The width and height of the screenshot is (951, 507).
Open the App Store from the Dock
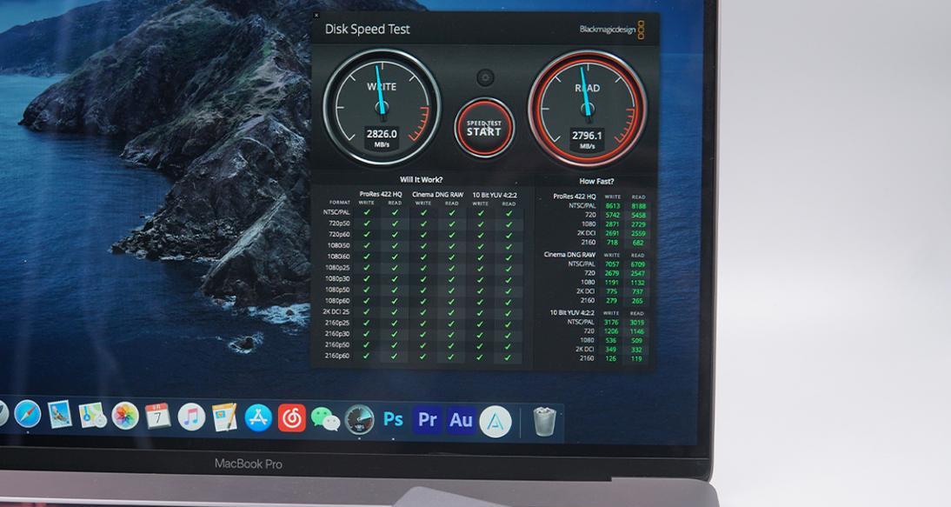click(x=258, y=418)
